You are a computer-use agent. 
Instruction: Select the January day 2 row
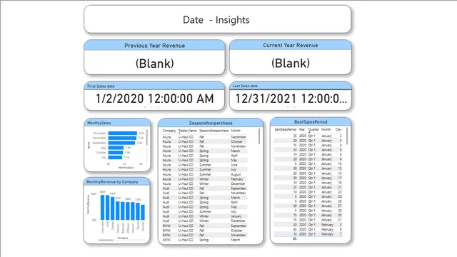tap(308, 136)
